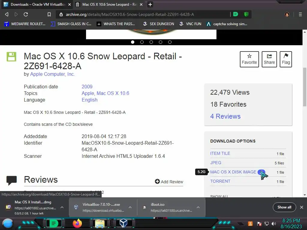
Task: Select the third carousel dot
Action: click(151, 42)
